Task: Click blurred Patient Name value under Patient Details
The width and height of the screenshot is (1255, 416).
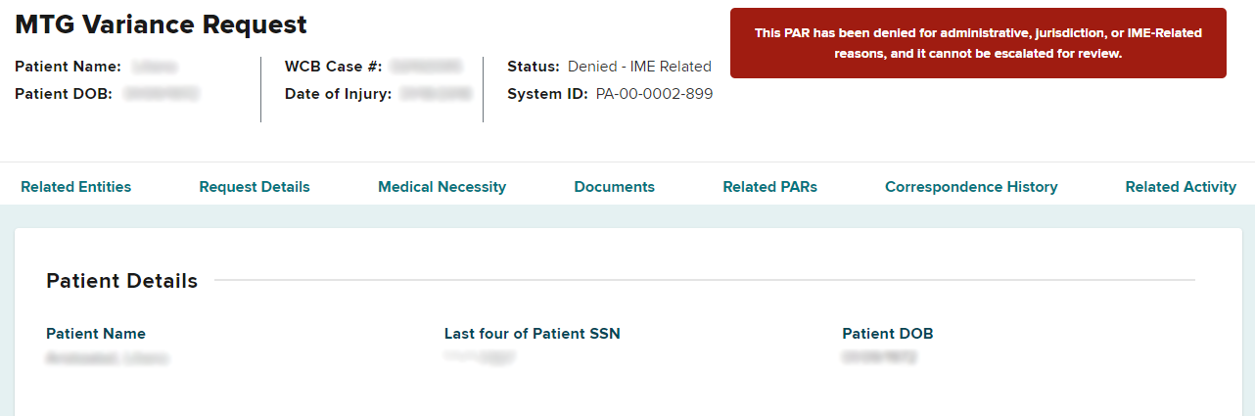Action: coord(107,358)
